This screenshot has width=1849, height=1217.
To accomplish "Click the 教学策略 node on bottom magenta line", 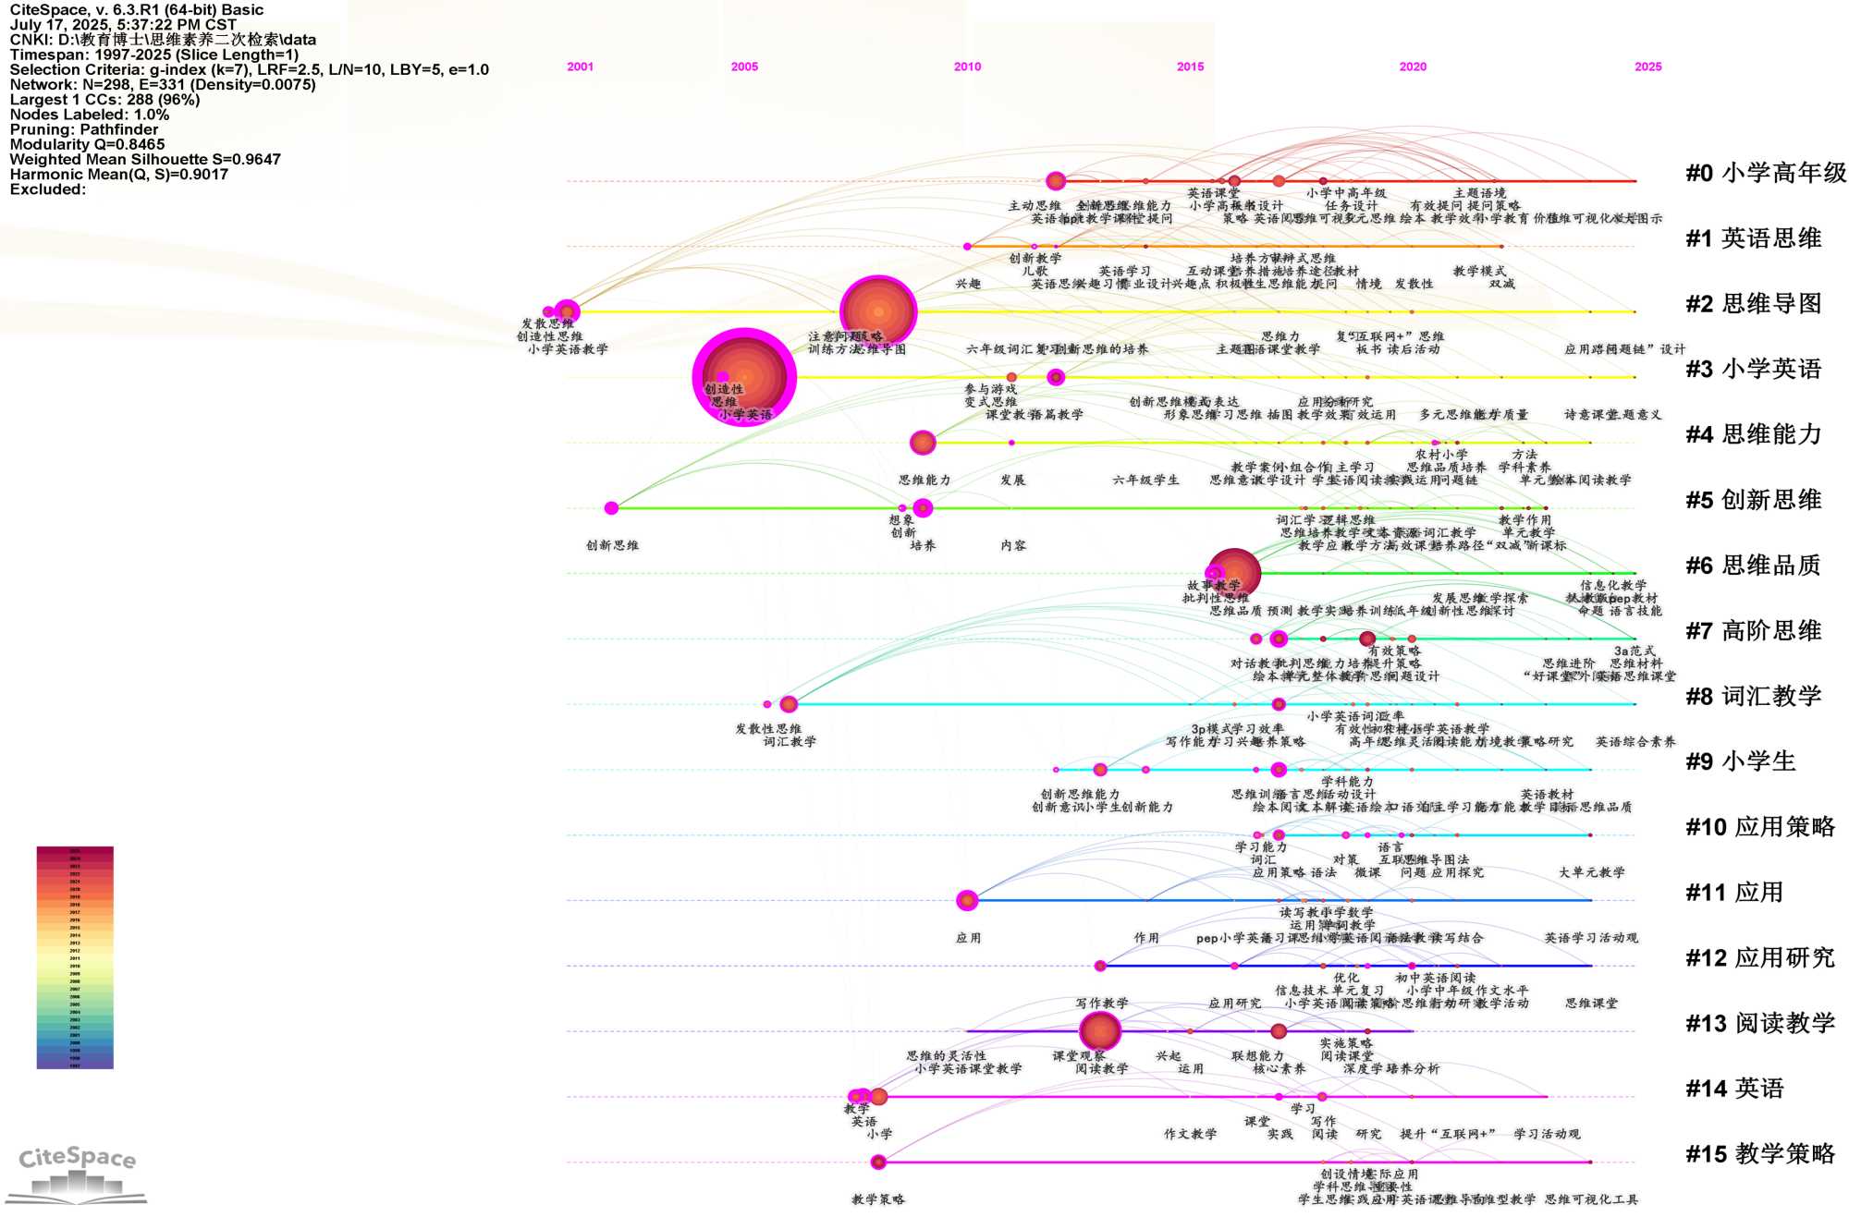I will click(x=878, y=1162).
